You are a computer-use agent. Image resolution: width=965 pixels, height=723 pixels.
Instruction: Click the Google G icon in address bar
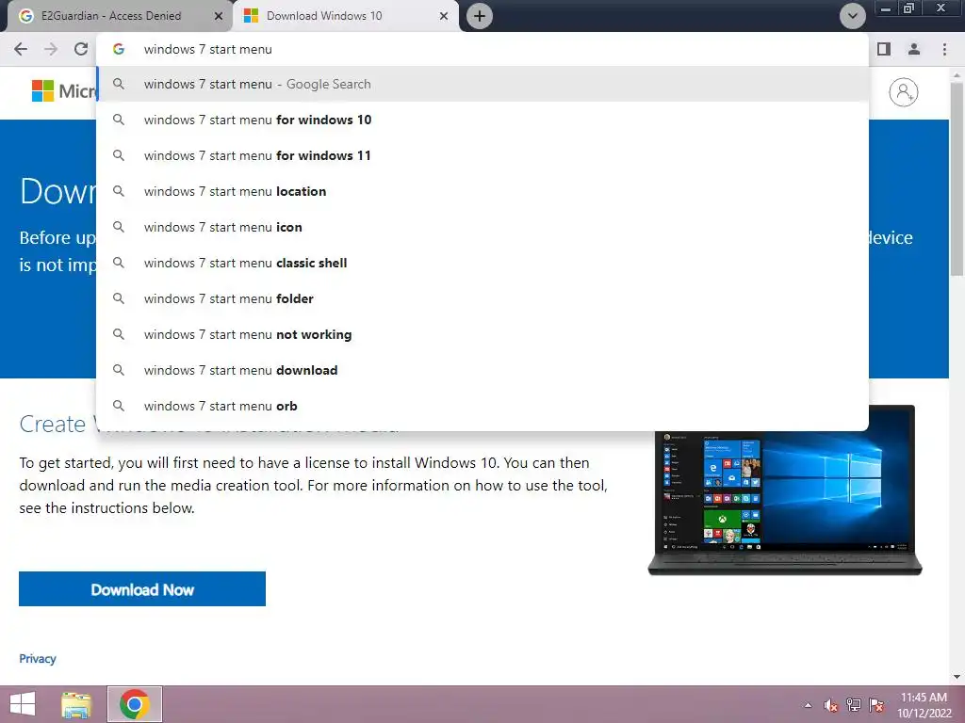[119, 49]
